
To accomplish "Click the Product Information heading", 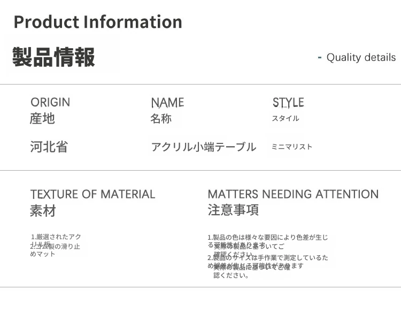I will click(x=98, y=22).
